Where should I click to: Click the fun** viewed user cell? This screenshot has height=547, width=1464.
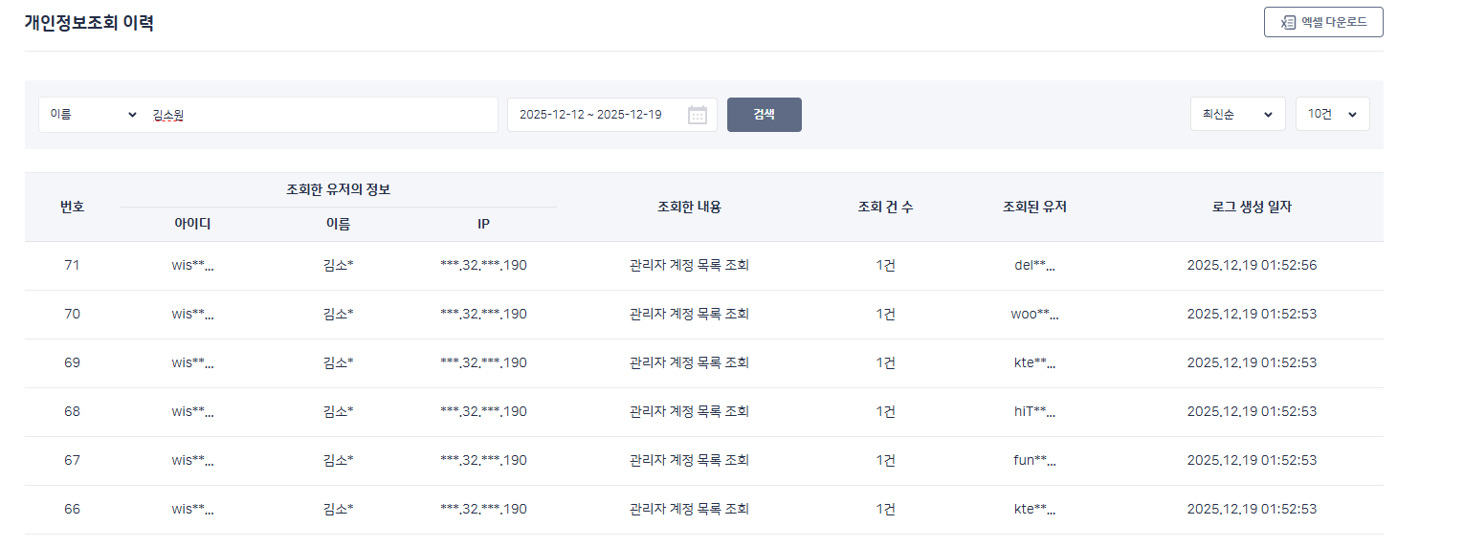click(x=1034, y=461)
